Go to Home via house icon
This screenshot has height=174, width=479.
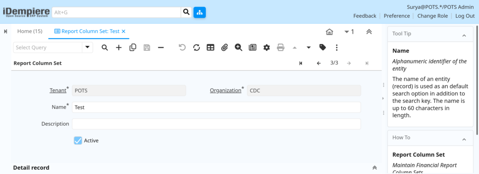tap(329, 32)
